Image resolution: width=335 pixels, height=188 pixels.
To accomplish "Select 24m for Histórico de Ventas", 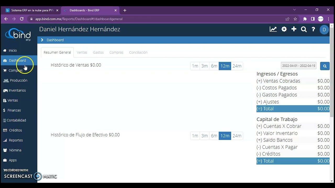I will [x=237, y=66].
